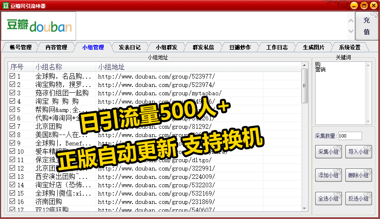The width and height of the screenshot is (380, 219).
Task: Open the 小组群发 tab
Action: pyautogui.click(x=166, y=47)
